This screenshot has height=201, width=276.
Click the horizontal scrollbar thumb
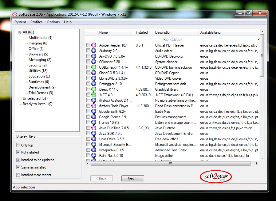pyautogui.click(x=170, y=163)
